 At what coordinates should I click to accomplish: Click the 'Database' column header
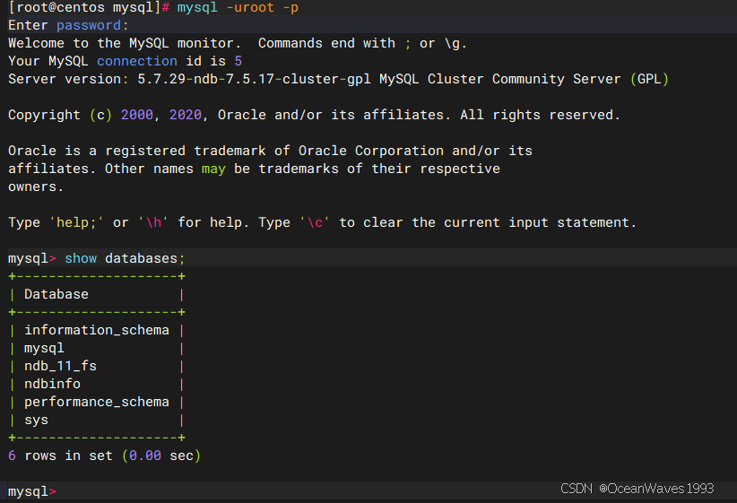point(56,294)
